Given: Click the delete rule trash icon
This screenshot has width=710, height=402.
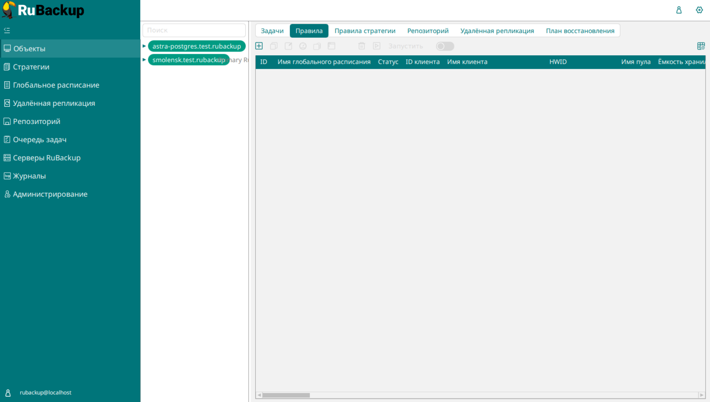Looking at the screenshot, I should (x=362, y=46).
